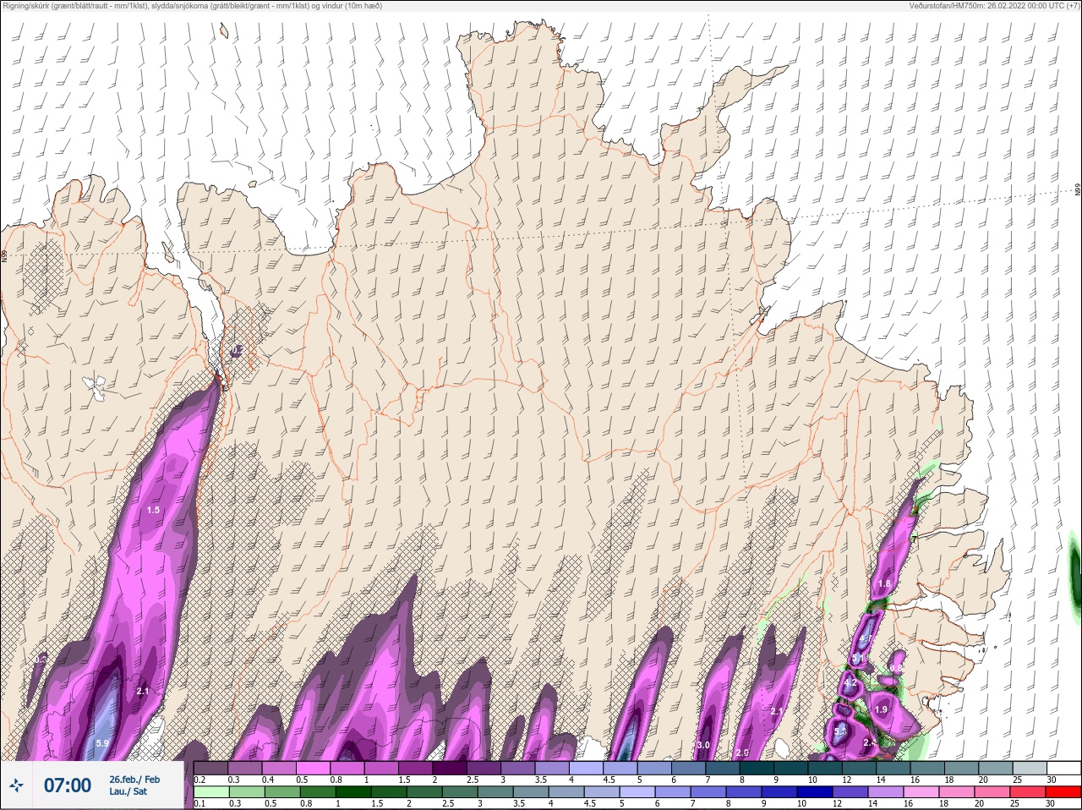This screenshot has width=1082, height=810.
Task: Click the wind compass icon beside 07:00
Action: tap(16, 785)
